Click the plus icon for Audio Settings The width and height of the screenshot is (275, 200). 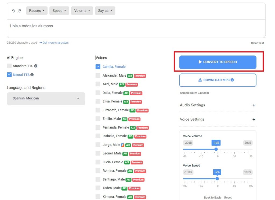[x=254, y=105]
